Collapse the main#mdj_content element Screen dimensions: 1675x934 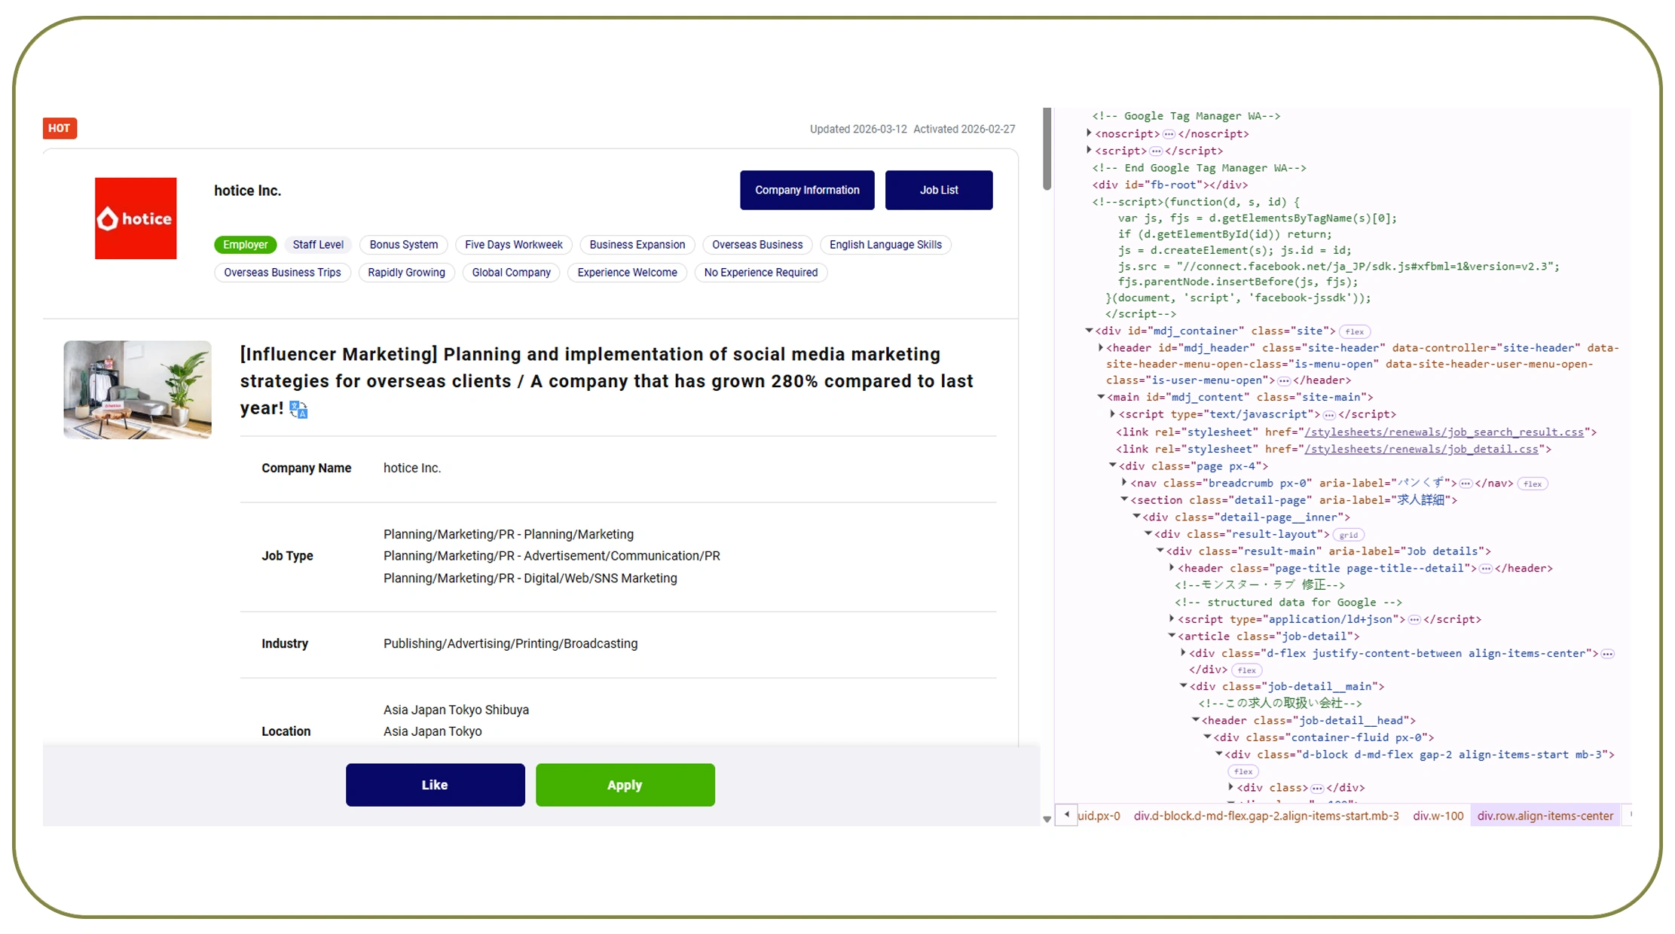(x=1100, y=397)
